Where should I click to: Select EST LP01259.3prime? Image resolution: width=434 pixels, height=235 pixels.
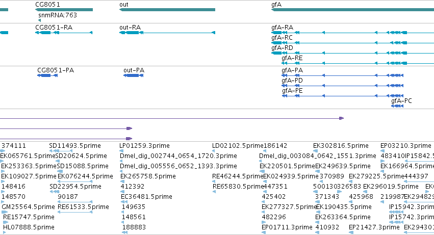(144, 146)
